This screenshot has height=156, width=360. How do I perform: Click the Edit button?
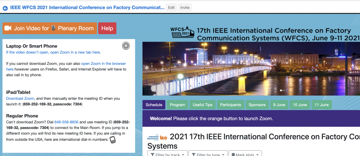[x=171, y=7]
